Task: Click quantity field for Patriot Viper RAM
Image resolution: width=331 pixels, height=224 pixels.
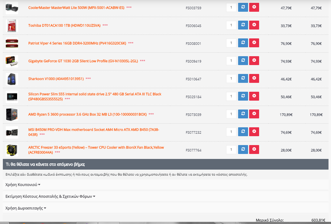Action: pos(231,43)
